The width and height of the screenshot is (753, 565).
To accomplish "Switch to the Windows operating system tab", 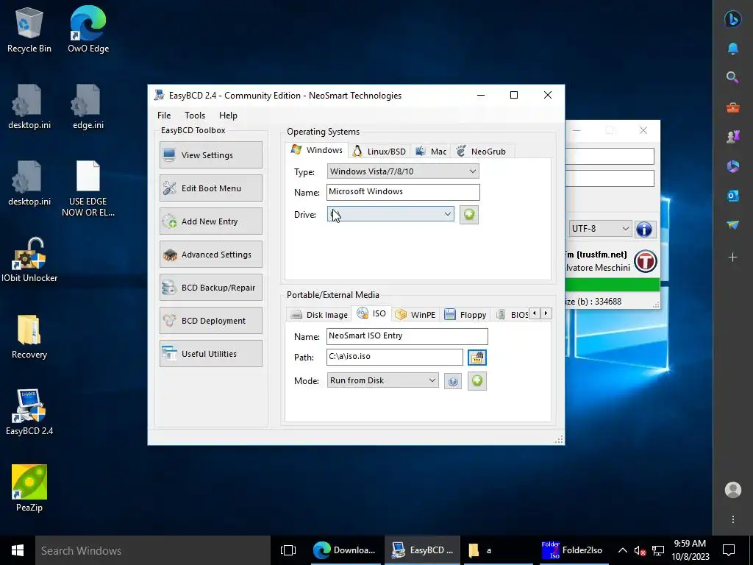I will (x=317, y=150).
